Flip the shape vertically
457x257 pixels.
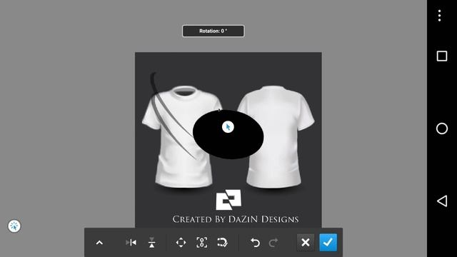151,243
